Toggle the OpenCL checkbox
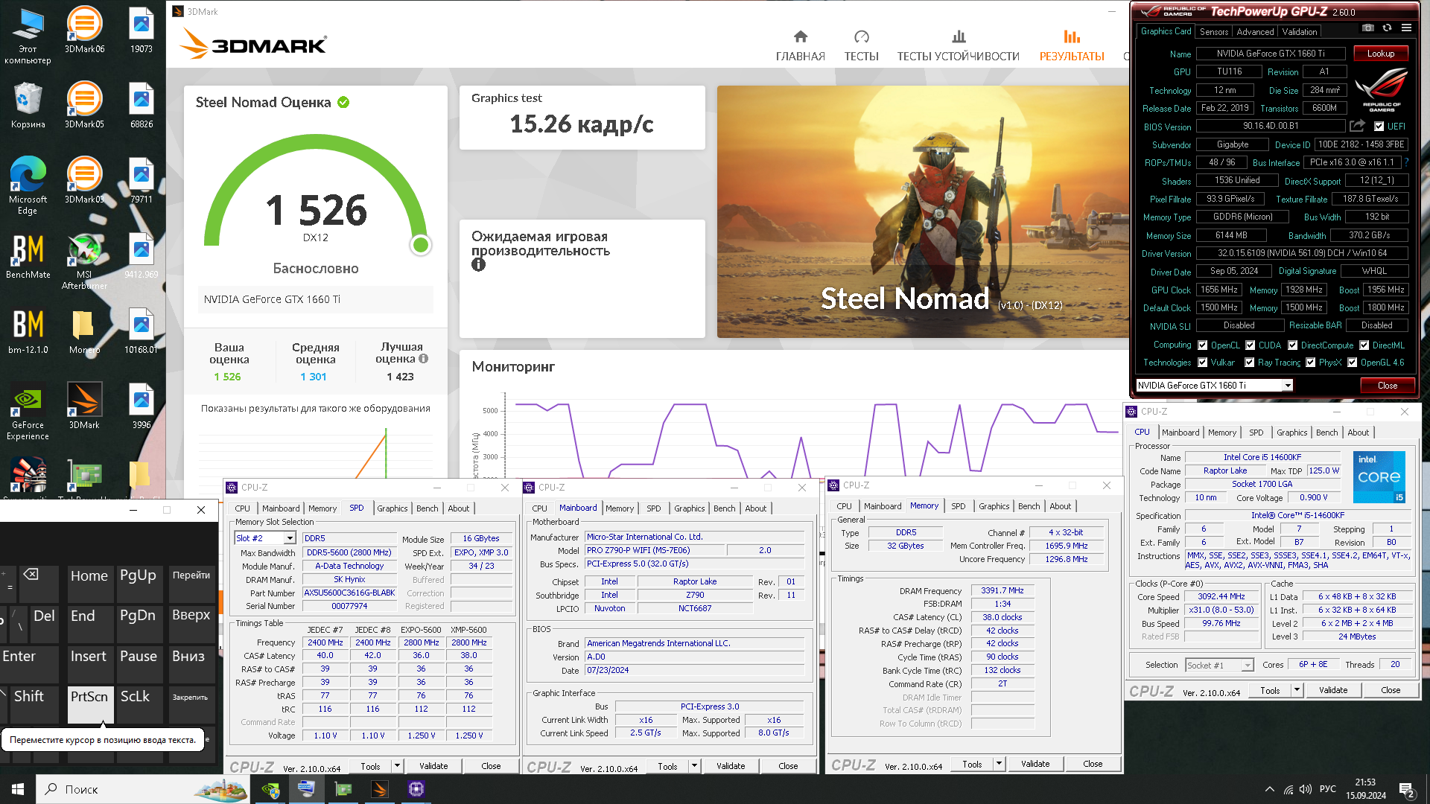This screenshot has width=1430, height=804. pos(1202,345)
